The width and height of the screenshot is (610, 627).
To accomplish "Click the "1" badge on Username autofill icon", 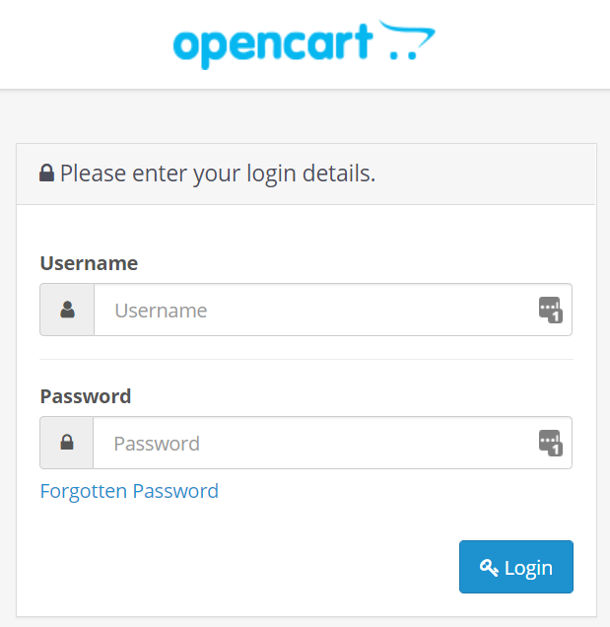I will (555, 316).
